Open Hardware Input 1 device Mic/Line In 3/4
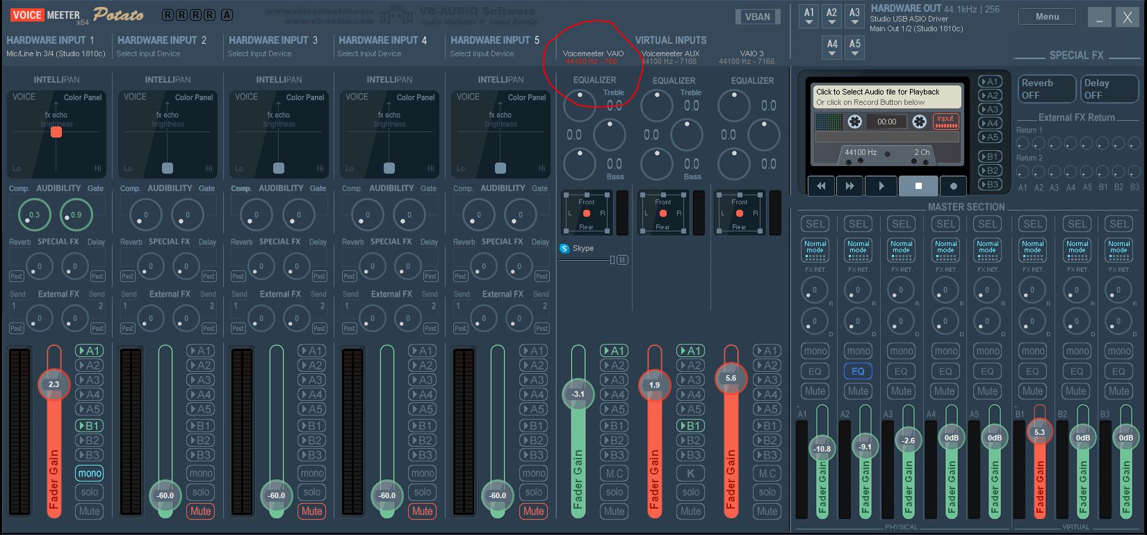The image size is (1147, 535). point(56,53)
